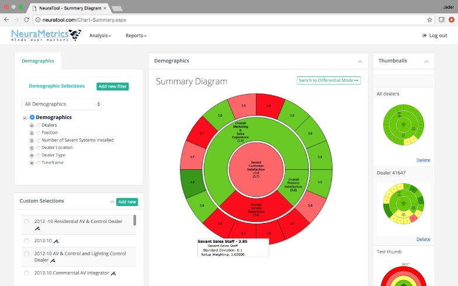Select the Position radio button
This screenshot has height=286, width=458.
click(39, 133)
